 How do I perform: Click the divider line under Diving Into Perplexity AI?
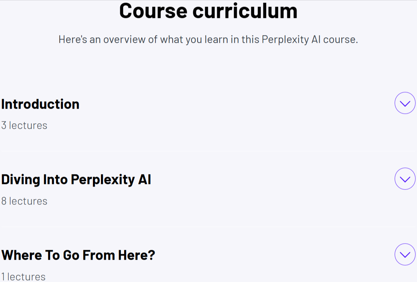click(208, 227)
